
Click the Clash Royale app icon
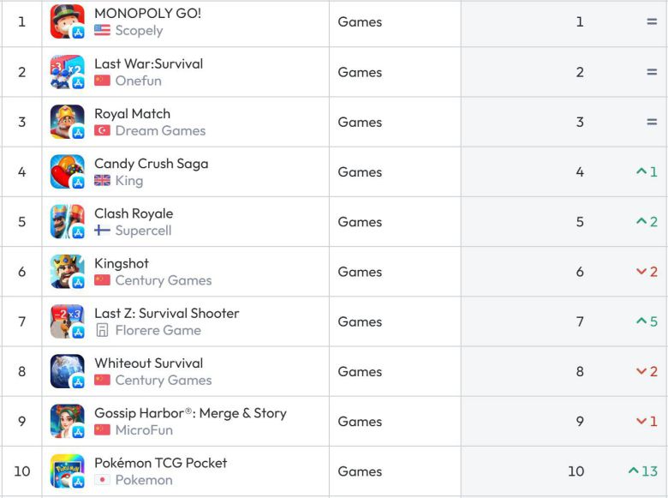(x=67, y=222)
